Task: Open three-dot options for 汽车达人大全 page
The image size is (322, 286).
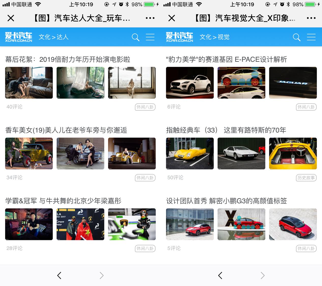Action: pos(150,18)
